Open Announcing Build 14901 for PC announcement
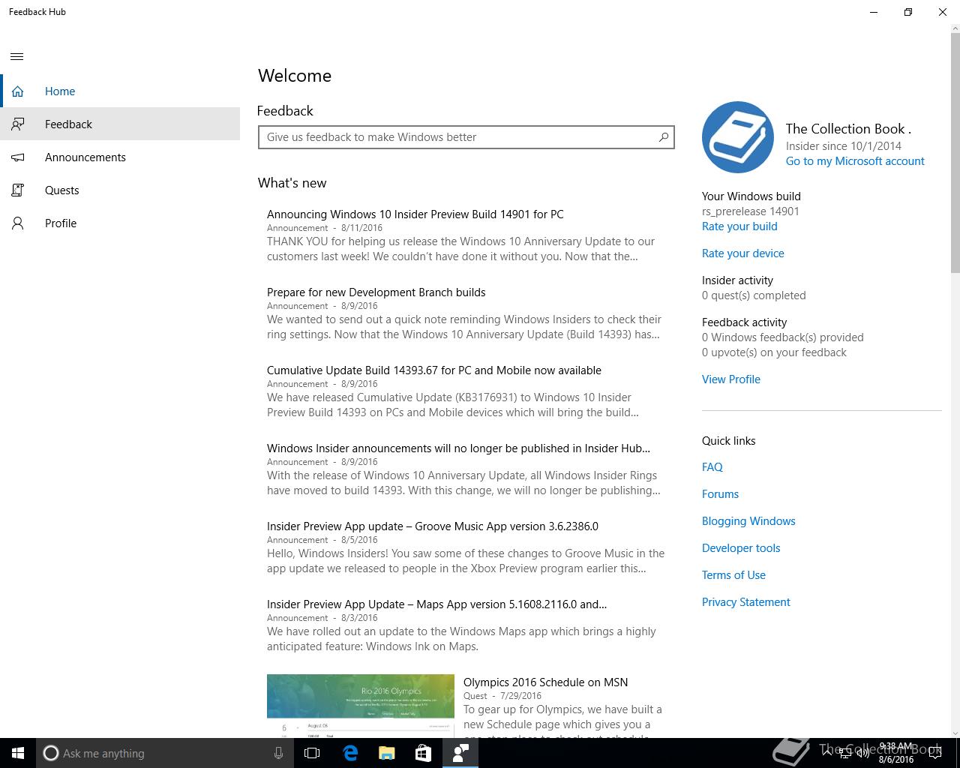This screenshot has height=768, width=960. [x=415, y=214]
